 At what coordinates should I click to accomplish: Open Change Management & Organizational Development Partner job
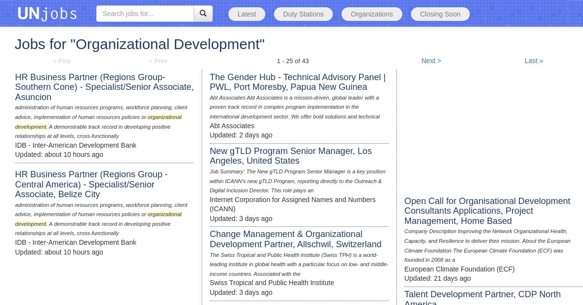click(x=295, y=239)
